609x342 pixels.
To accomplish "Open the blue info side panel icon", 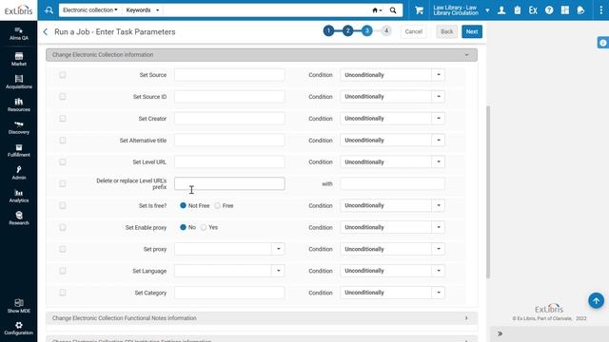I will (602, 43).
